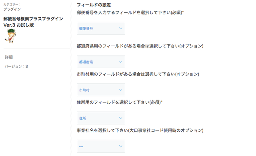Open the 市町村 field selector

click(x=101, y=90)
